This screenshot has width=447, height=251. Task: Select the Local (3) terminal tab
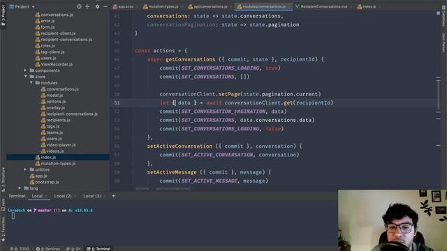pos(92,196)
